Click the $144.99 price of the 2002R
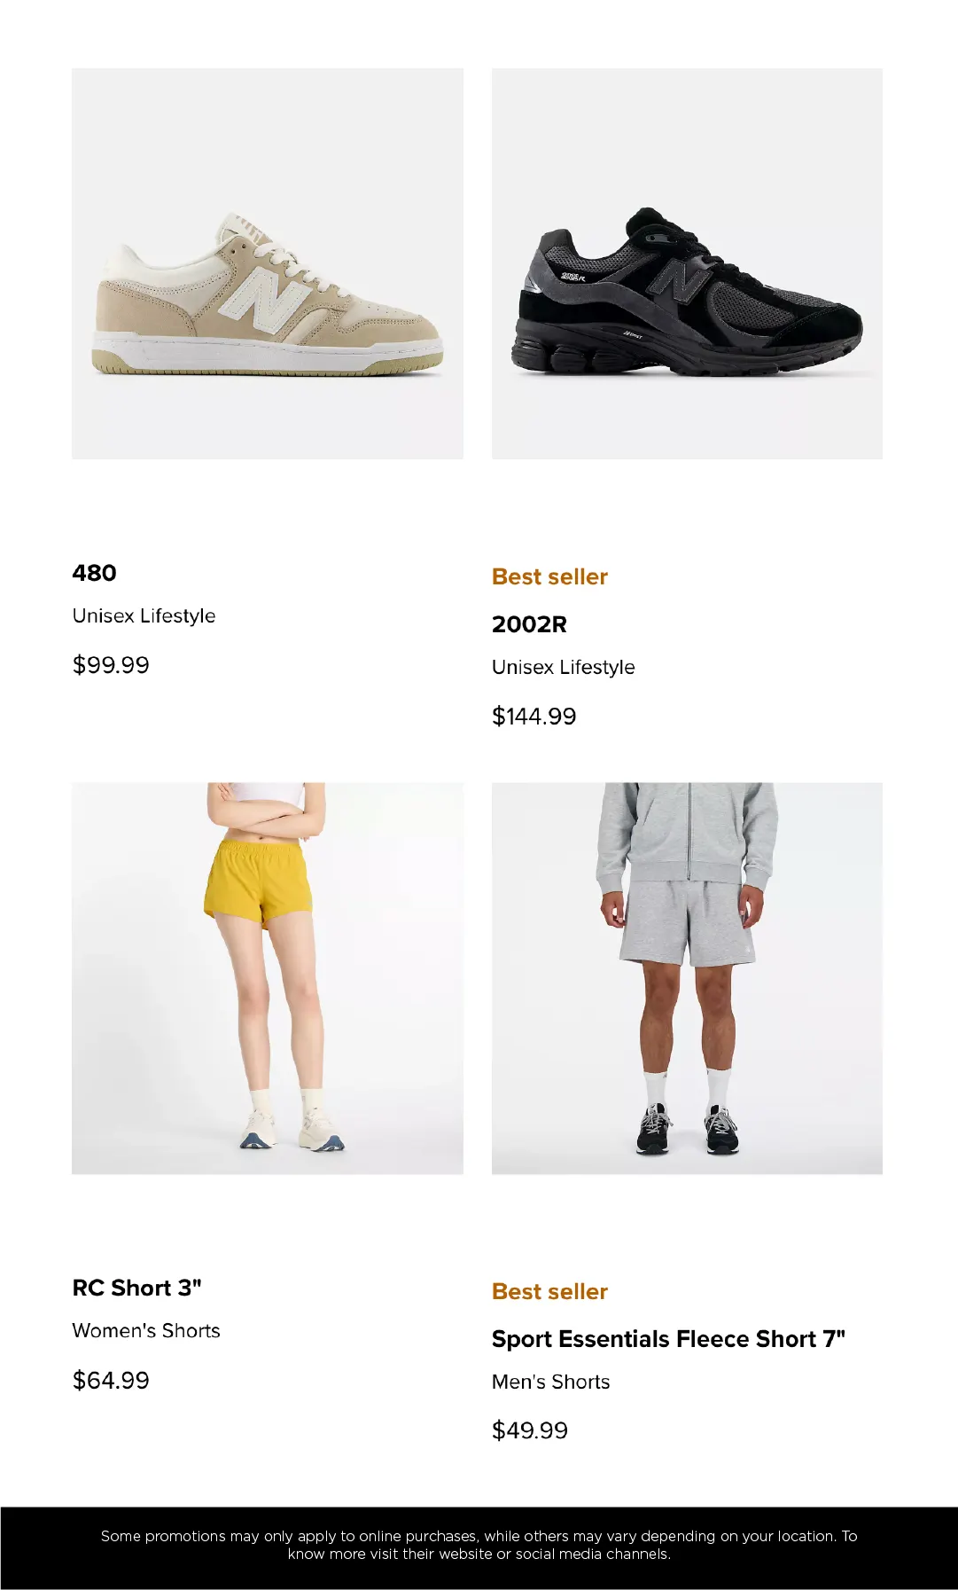The height and width of the screenshot is (1590, 958). click(x=534, y=717)
